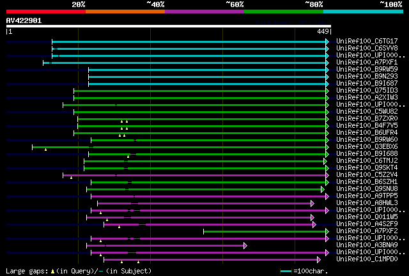Screen dimensions: 409x276
Task: Select hit label UniRef100_C5Z2V4
Action: click(367, 175)
